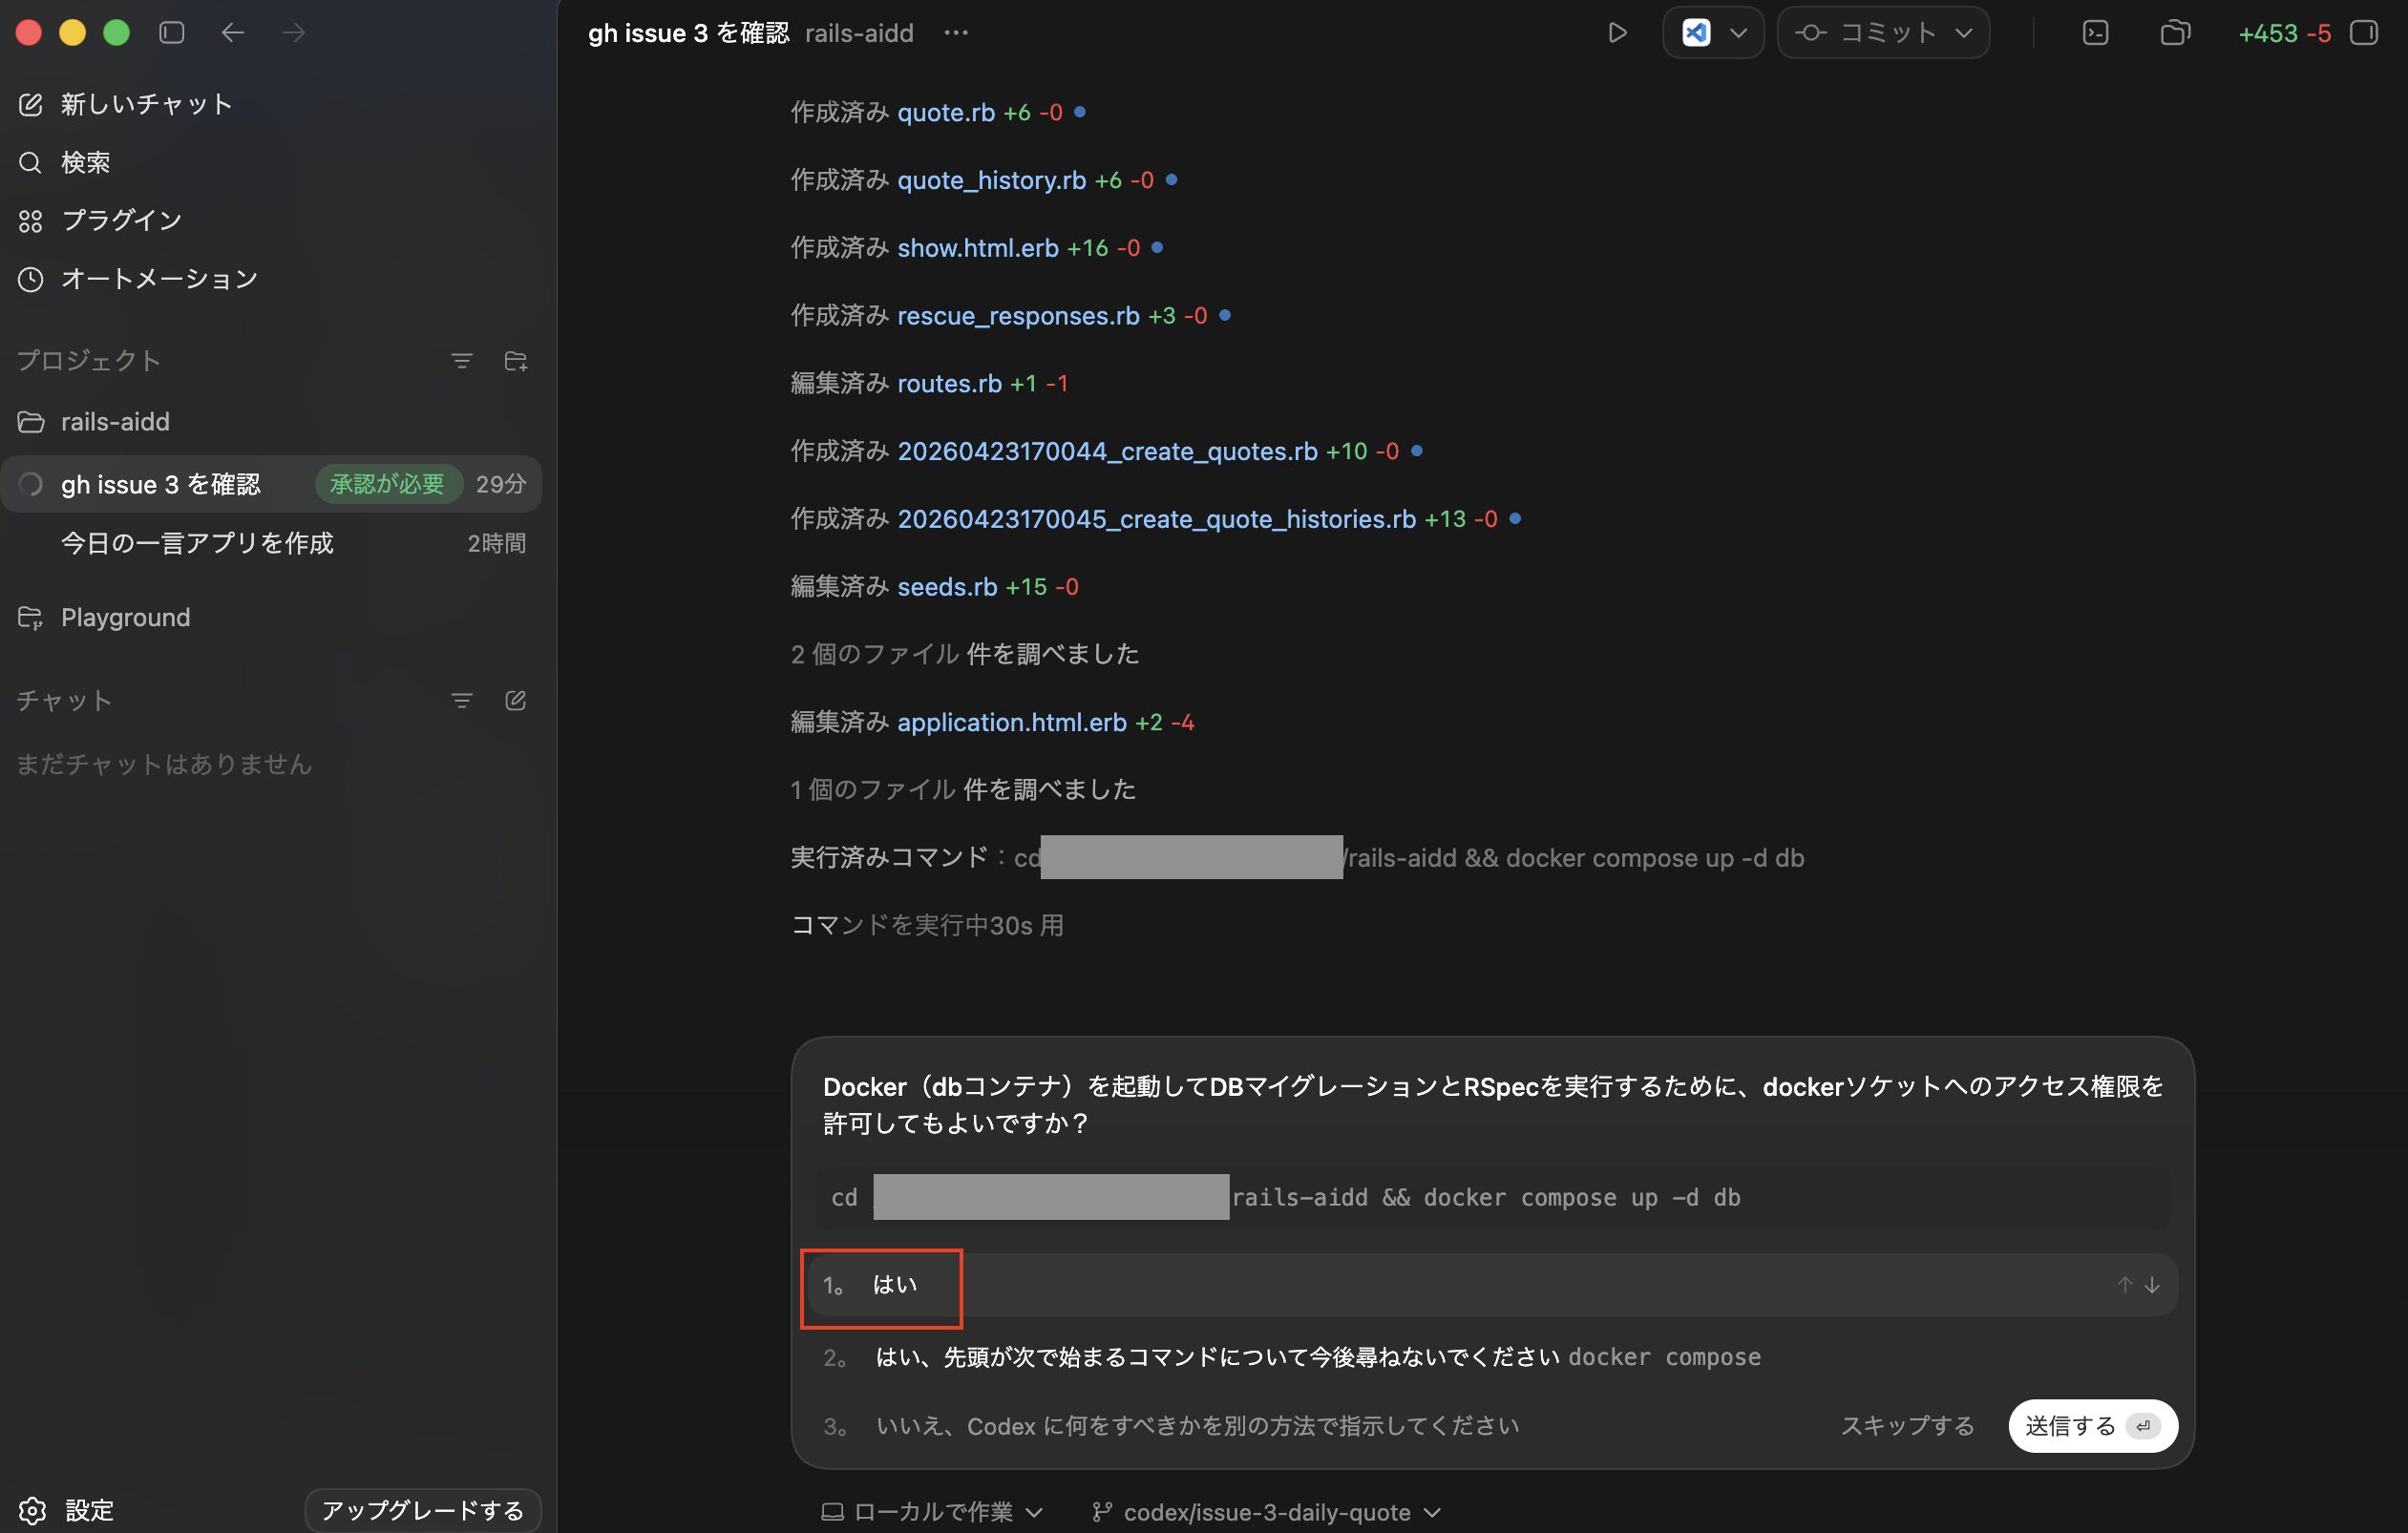Open the three-dots thread menu
Screen dimensions: 2408x1533
coord(956,33)
